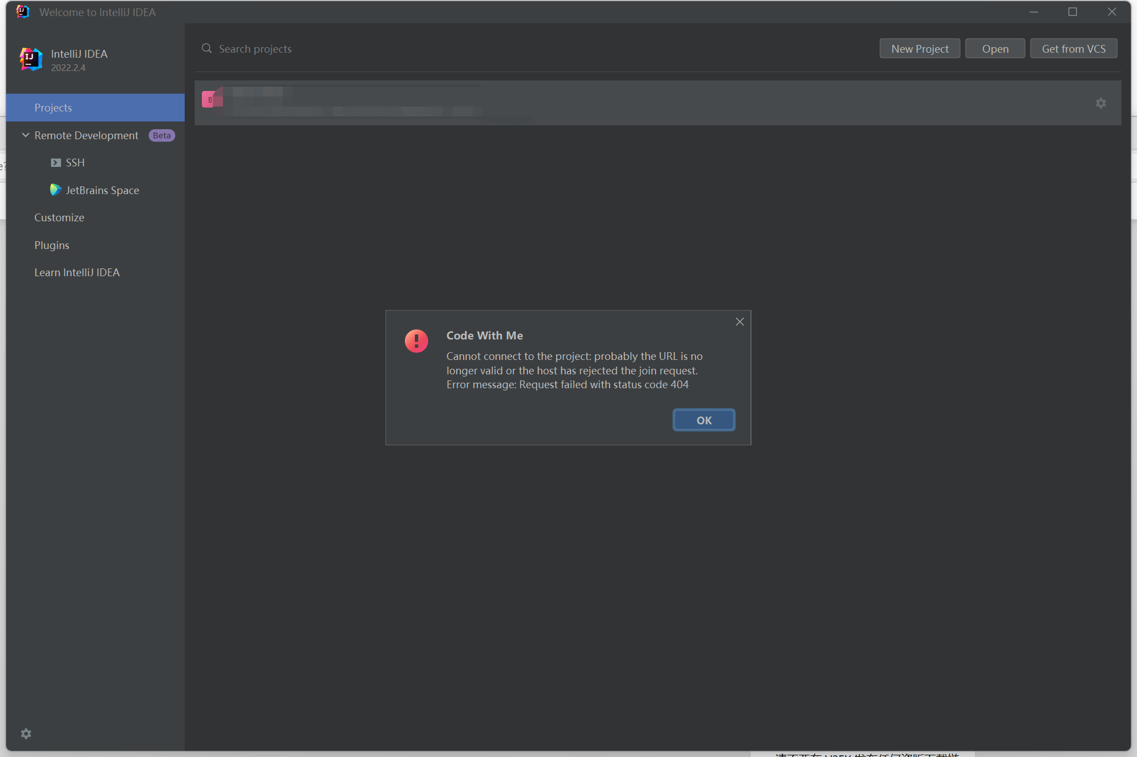
Task: Click the 'status code 404' error message
Action: pyautogui.click(x=651, y=384)
